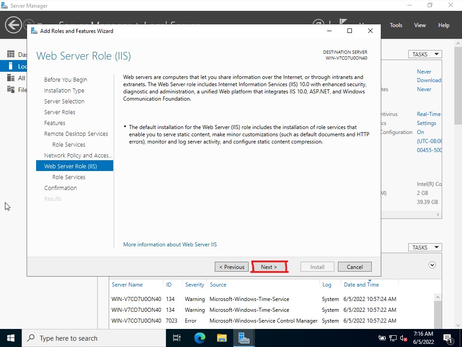Go to Before You Begin step
This screenshot has width=462, height=347.
pyautogui.click(x=65, y=79)
